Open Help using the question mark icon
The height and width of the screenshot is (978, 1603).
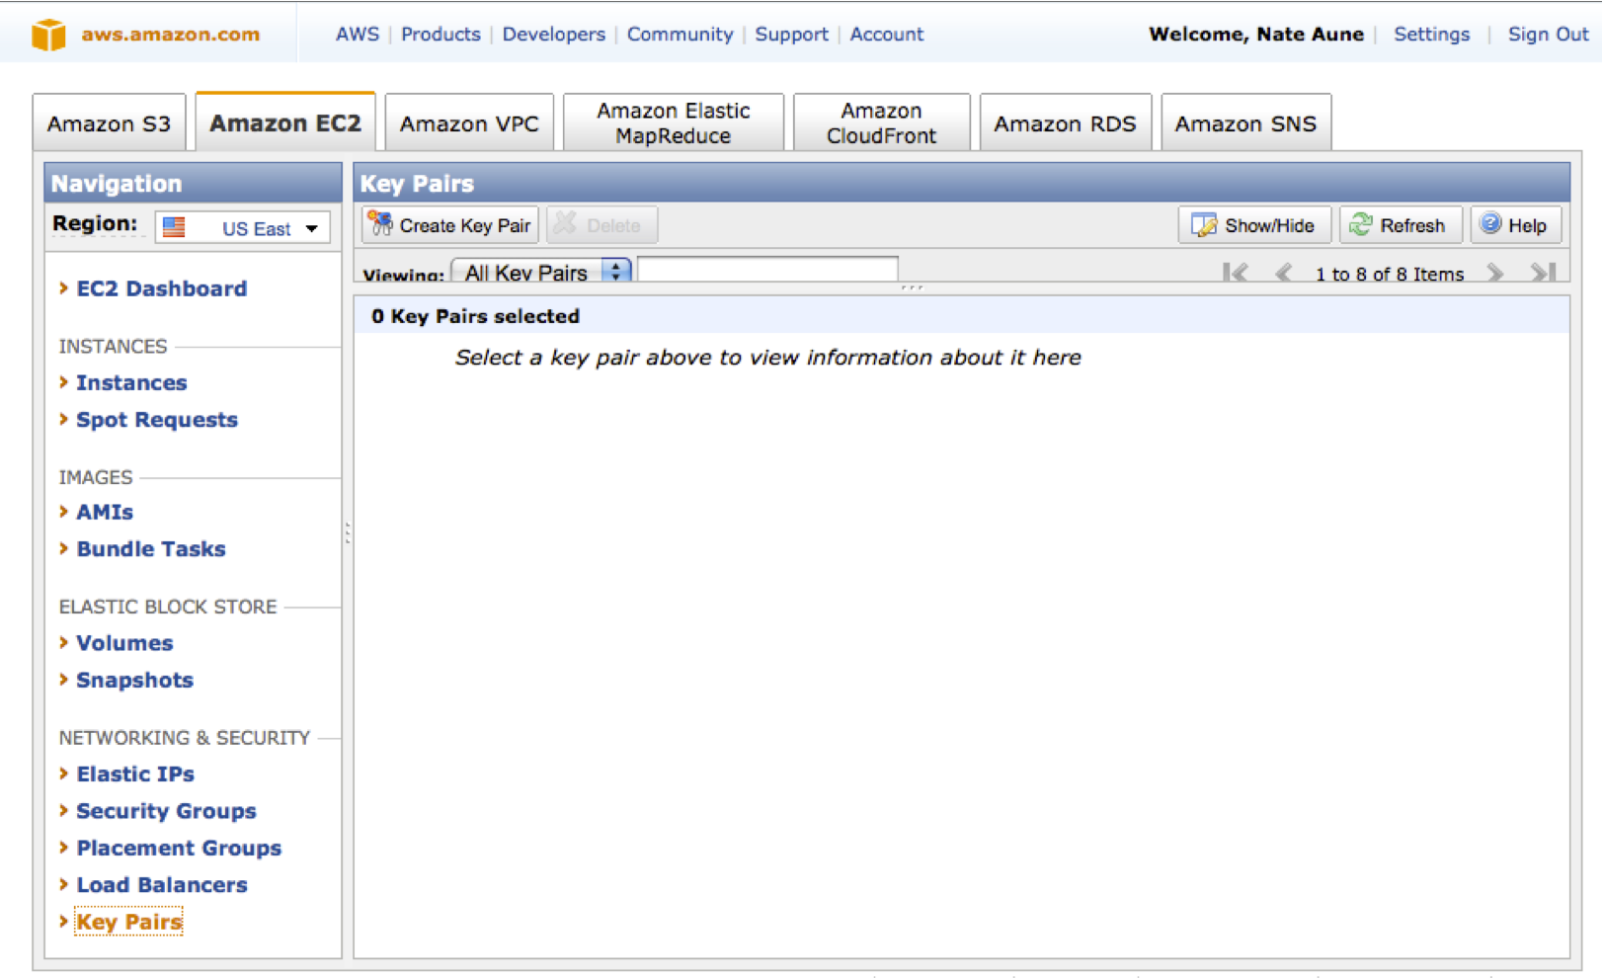(1490, 224)
